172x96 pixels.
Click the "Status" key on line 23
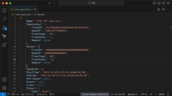pos(31,88)
